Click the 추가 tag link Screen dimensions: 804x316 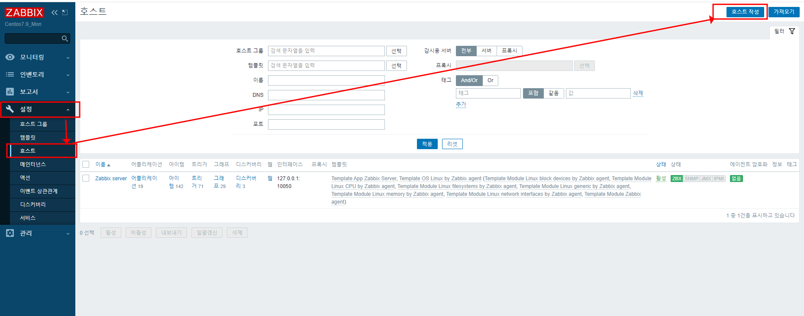461,105
